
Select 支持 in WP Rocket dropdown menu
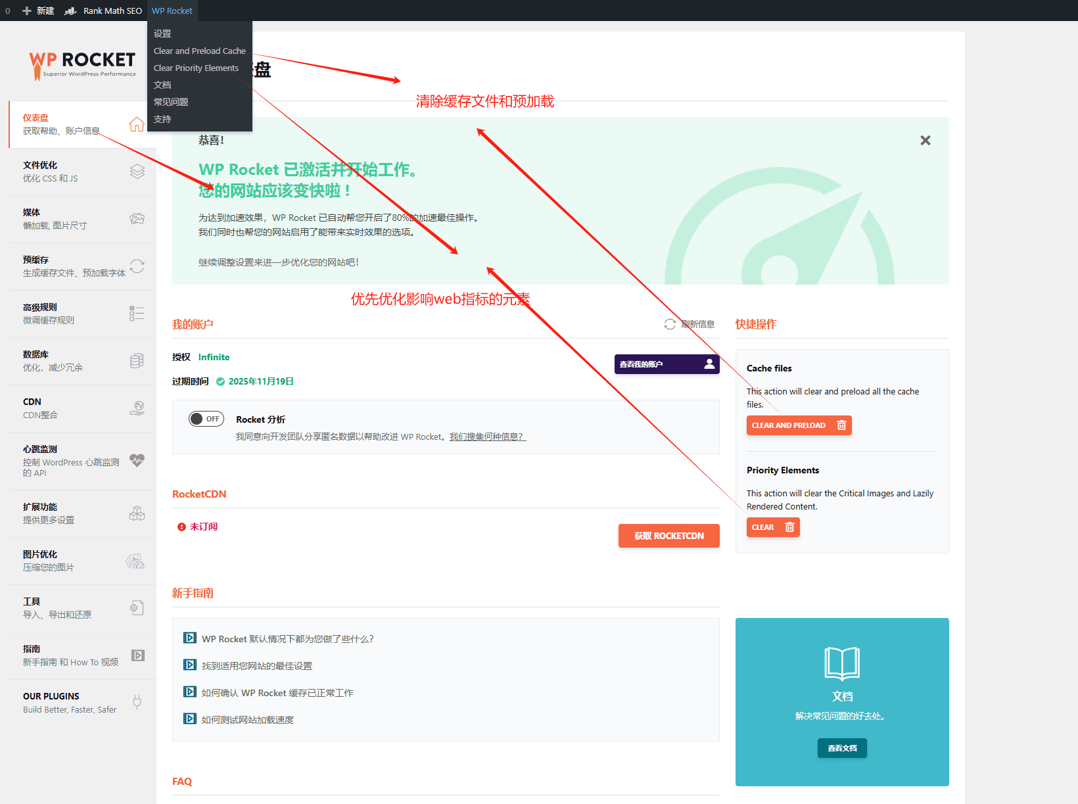(x=200, y=119)
